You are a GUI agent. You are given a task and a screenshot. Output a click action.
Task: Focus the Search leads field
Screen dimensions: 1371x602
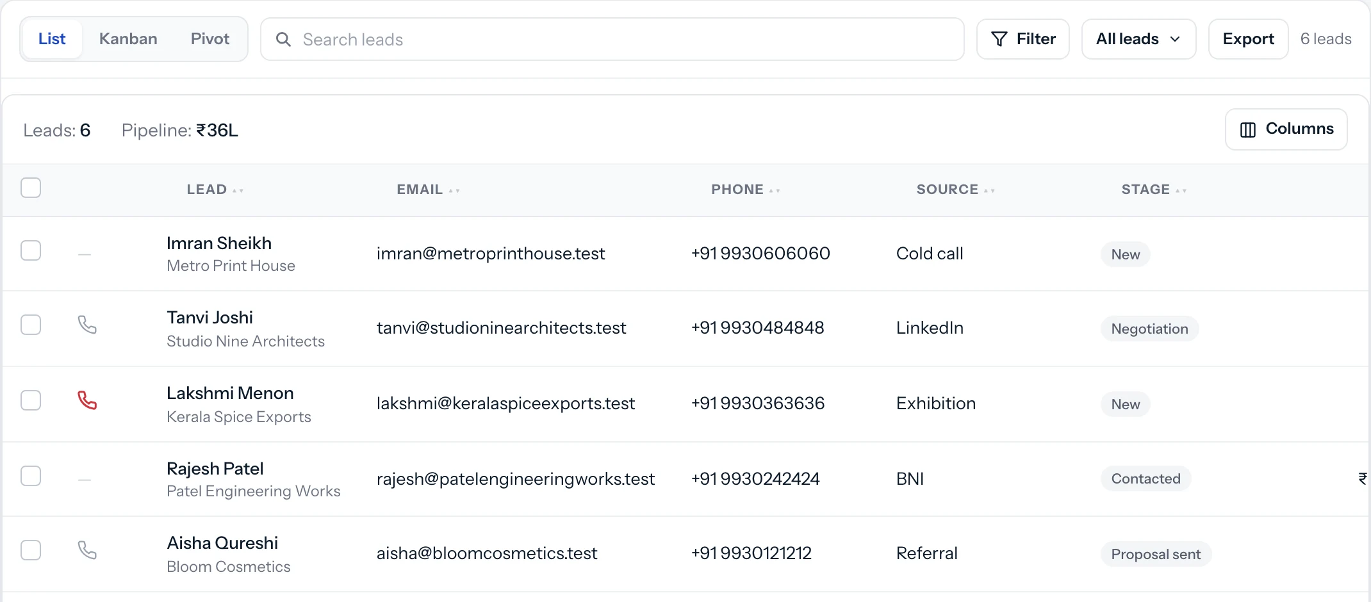tap(612, 39)
